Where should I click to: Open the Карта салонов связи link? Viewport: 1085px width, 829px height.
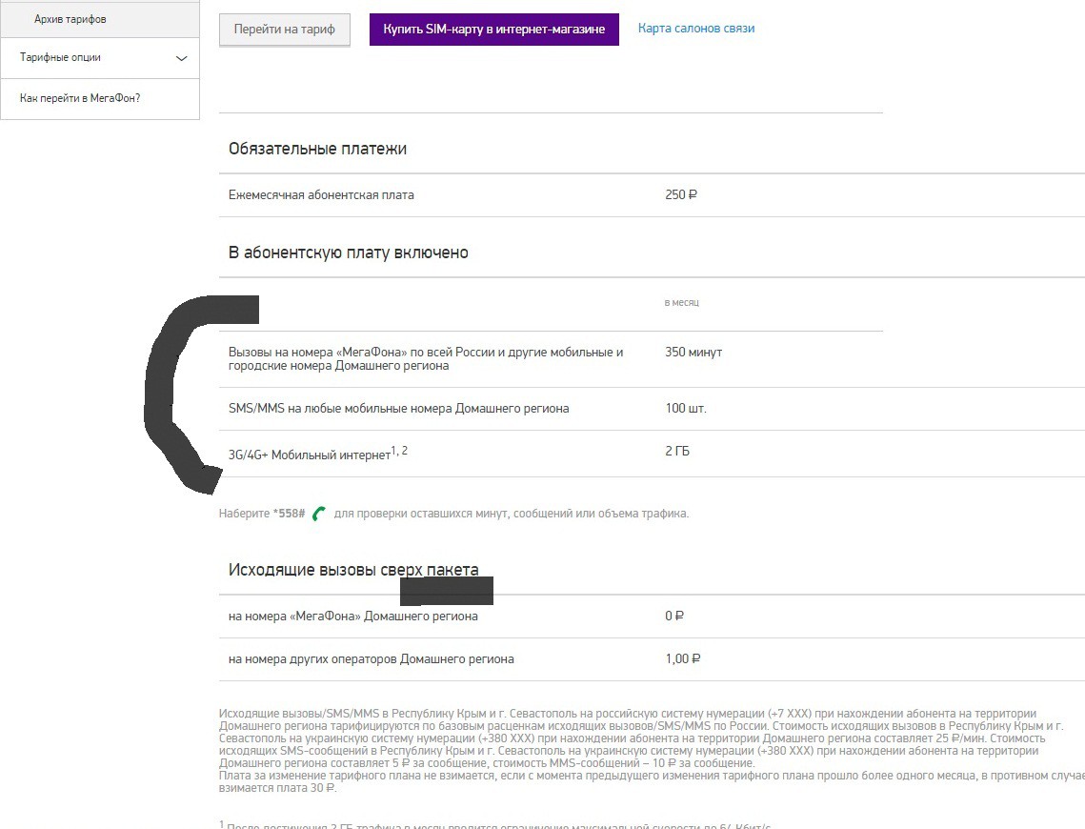point(695,29)
